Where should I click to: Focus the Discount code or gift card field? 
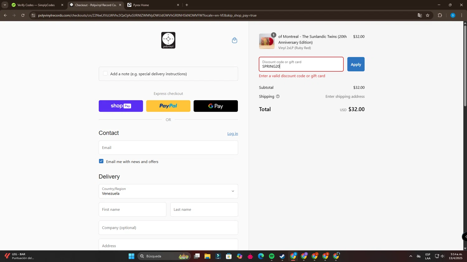(x=301, y=64)
